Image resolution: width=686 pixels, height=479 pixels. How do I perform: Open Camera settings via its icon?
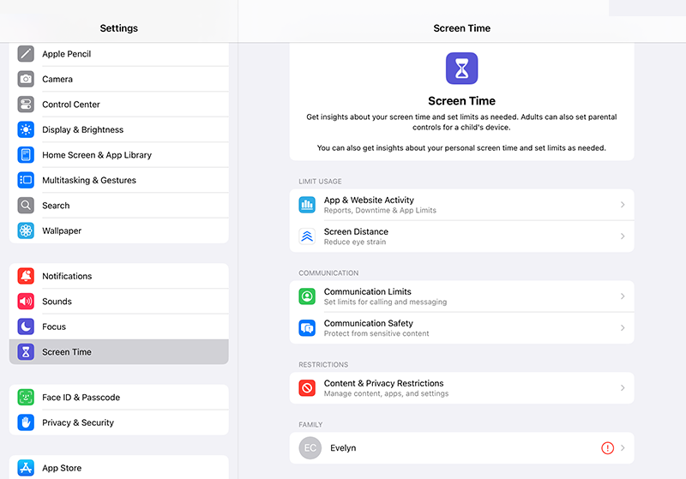point(26,79)
